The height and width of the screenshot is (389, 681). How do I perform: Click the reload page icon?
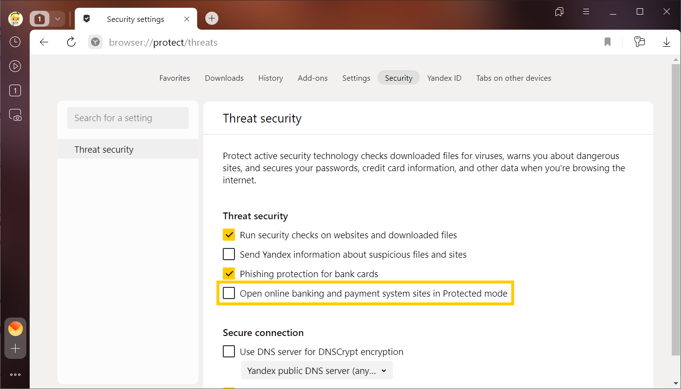tap(71, 42)
